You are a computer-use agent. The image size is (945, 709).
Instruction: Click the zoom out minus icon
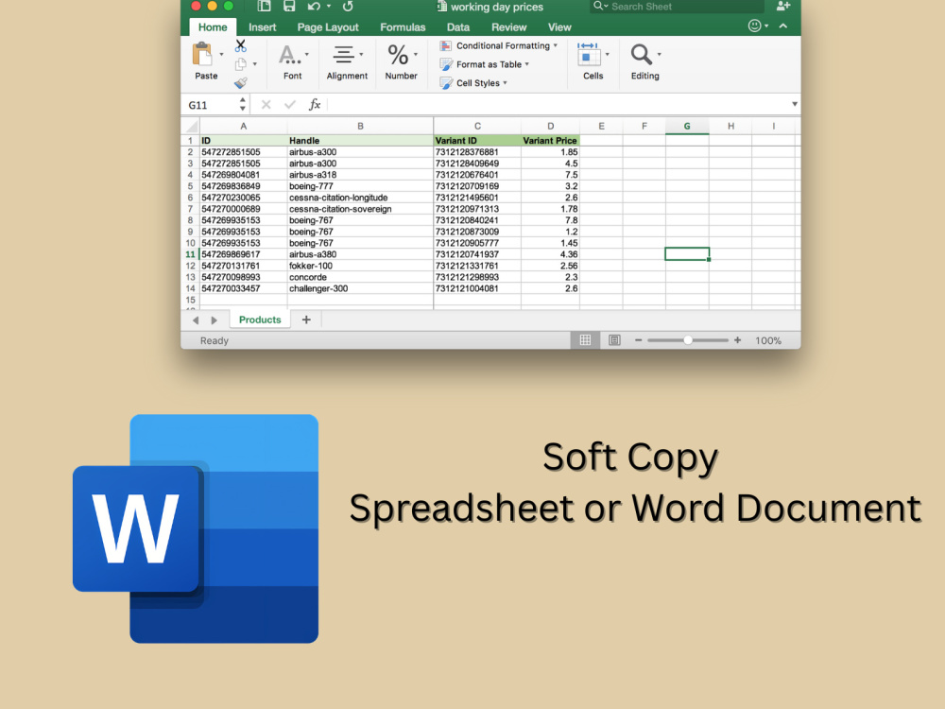638,340
